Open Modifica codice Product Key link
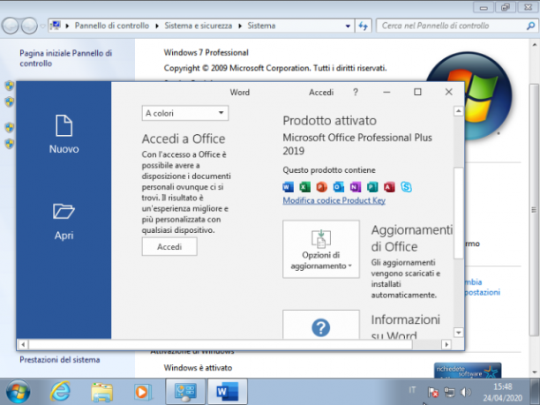This screenshot has width=540, height=405. pos(334,200)
